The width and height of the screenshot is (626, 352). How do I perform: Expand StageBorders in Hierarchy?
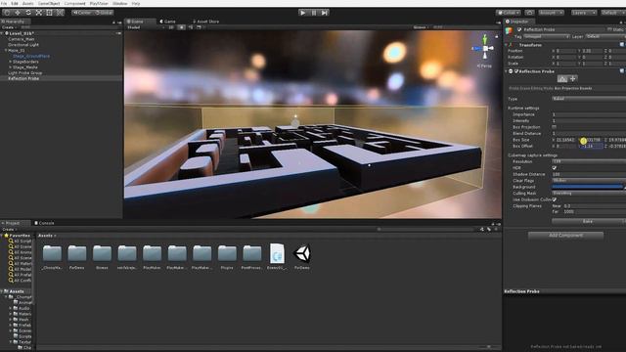[x=11, y=62]
